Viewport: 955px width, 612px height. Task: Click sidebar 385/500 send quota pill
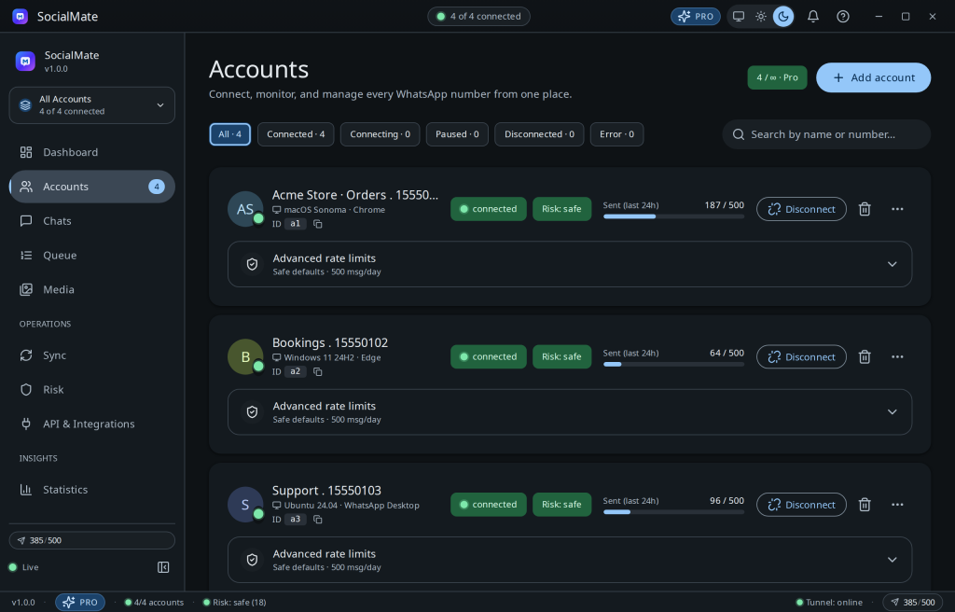(92, 541)
